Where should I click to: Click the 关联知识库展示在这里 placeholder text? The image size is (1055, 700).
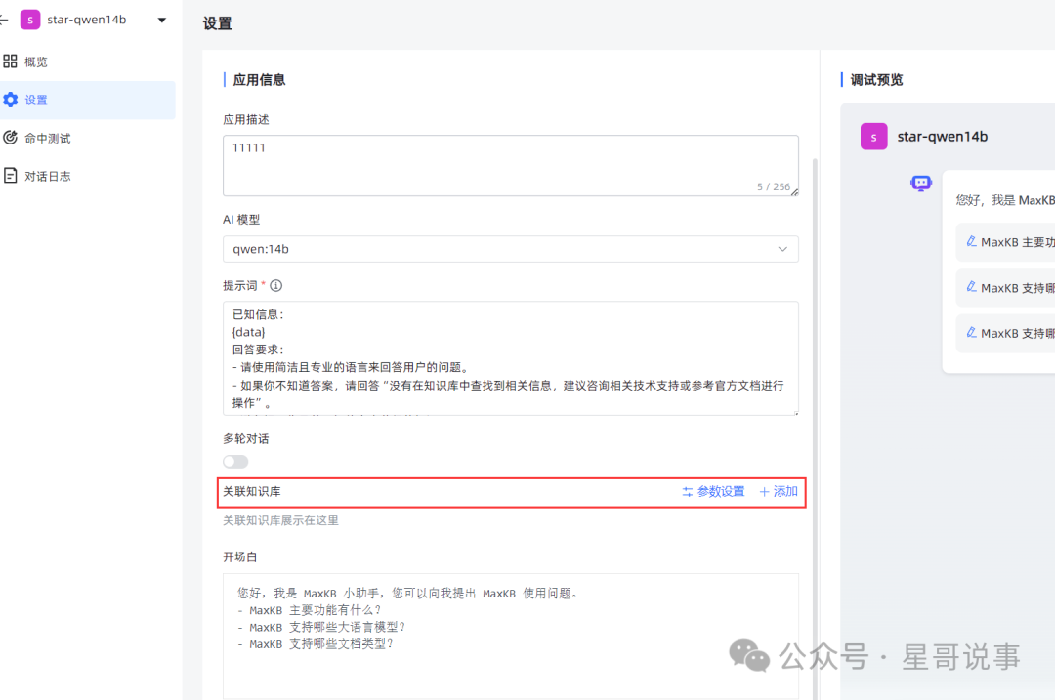(x=280, y=520)
